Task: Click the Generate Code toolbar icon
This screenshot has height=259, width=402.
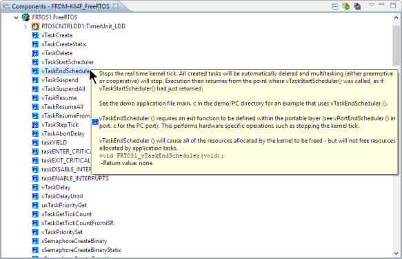Action: pyautogui.click(x=346, y=6)
